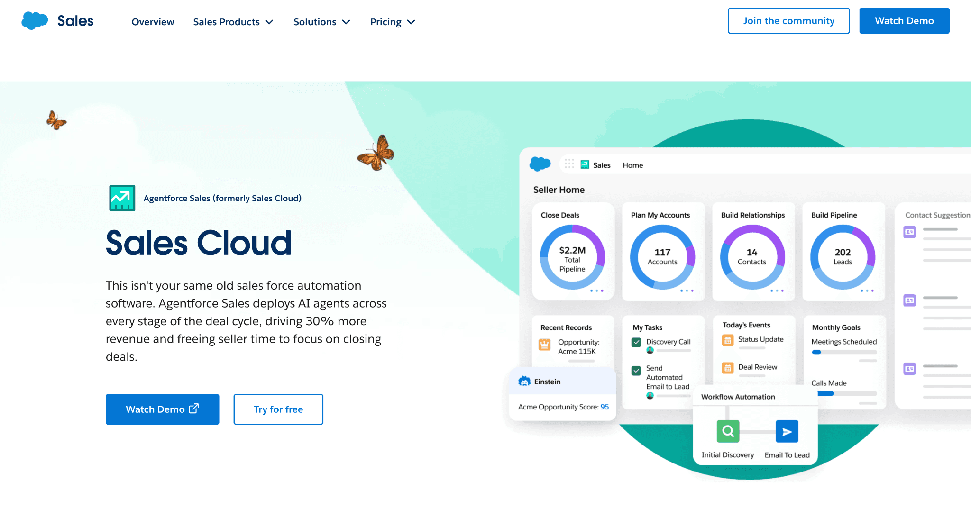Expand the Sales Products dropdown
971x527 pixels.
tap(233, 22)
